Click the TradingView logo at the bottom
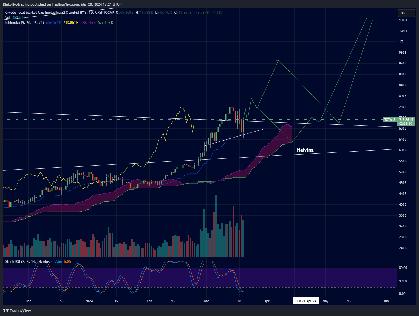This screenshot has height=316, width=419. (17, 311)
